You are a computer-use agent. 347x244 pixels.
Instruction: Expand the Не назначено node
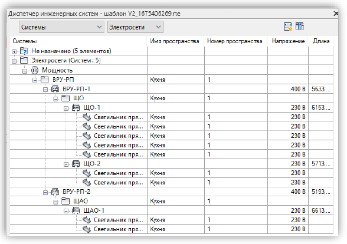(x=14, y=52)
